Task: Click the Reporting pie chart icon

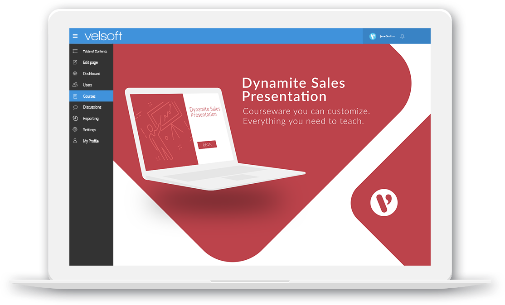Action: pyautogui.click(x=75, y=119)
